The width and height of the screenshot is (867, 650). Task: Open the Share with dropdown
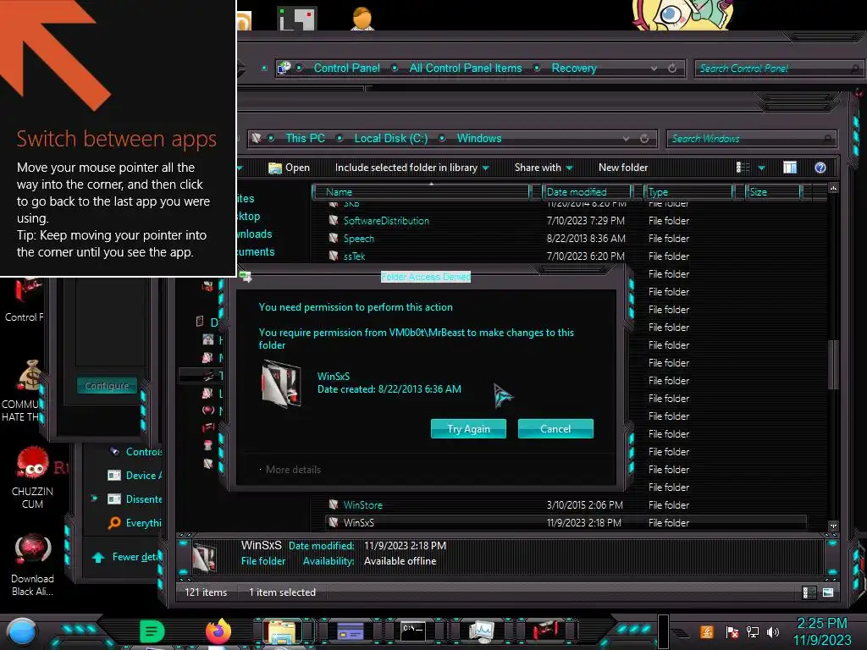click(x=544, y=168)
